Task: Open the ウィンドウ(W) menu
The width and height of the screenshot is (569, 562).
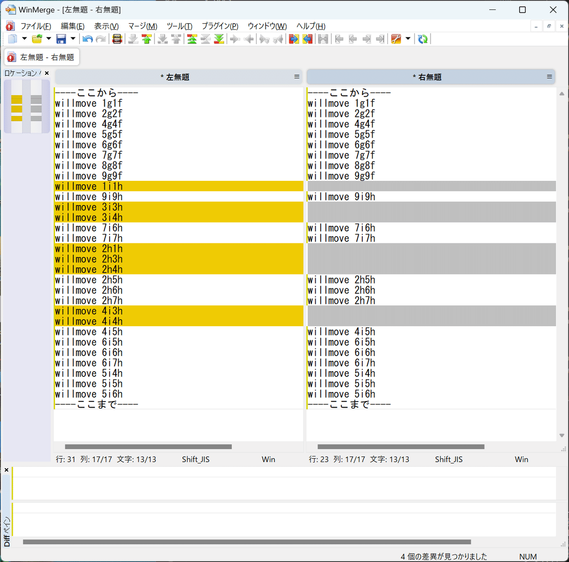Action: 267,26
